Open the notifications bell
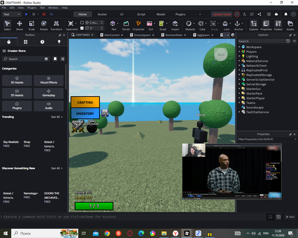This screenshot has height=238, width=298. coord(285,14)
